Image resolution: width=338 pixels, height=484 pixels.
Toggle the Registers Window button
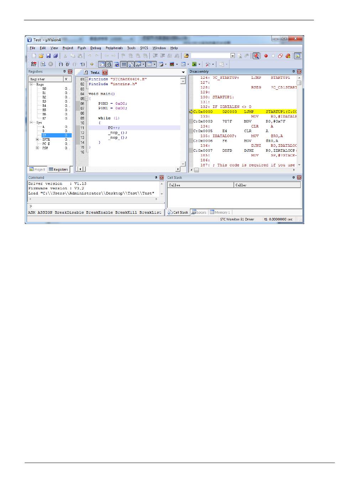[x=123, y=64]
